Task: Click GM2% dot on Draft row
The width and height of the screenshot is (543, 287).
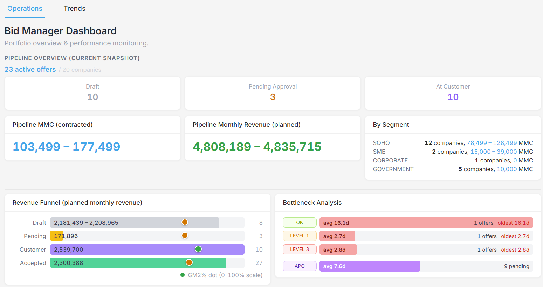Action: click(185, 222)
